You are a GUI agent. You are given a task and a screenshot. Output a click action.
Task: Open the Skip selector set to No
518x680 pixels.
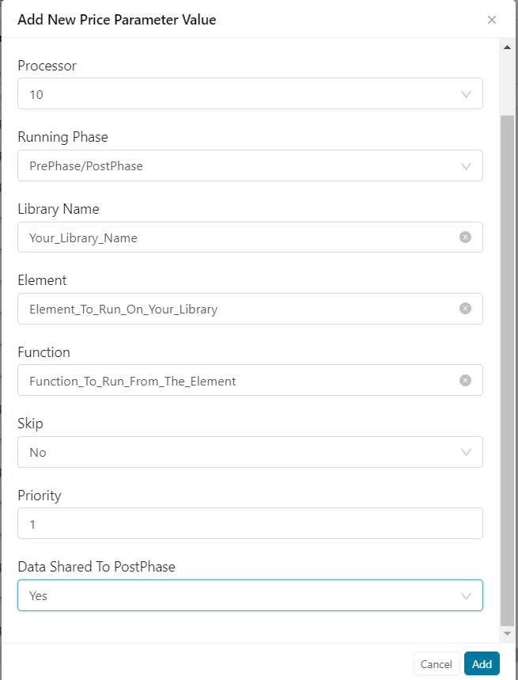tap(237, 453)
